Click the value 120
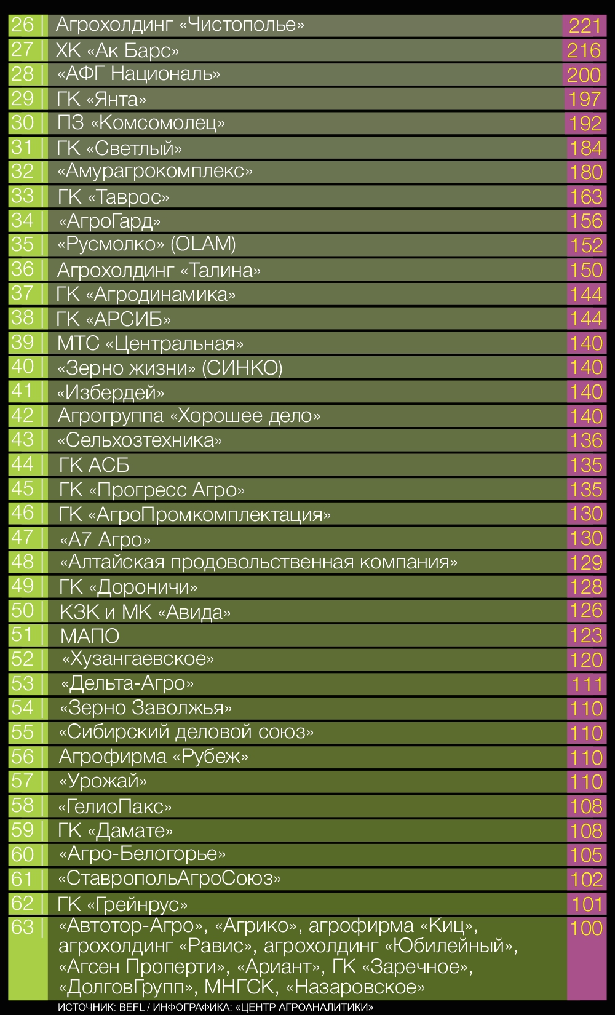615x1015 pixels. pos(587,660)
